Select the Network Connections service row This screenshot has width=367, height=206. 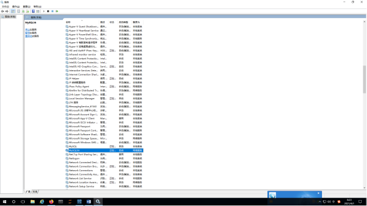point(104,171)
